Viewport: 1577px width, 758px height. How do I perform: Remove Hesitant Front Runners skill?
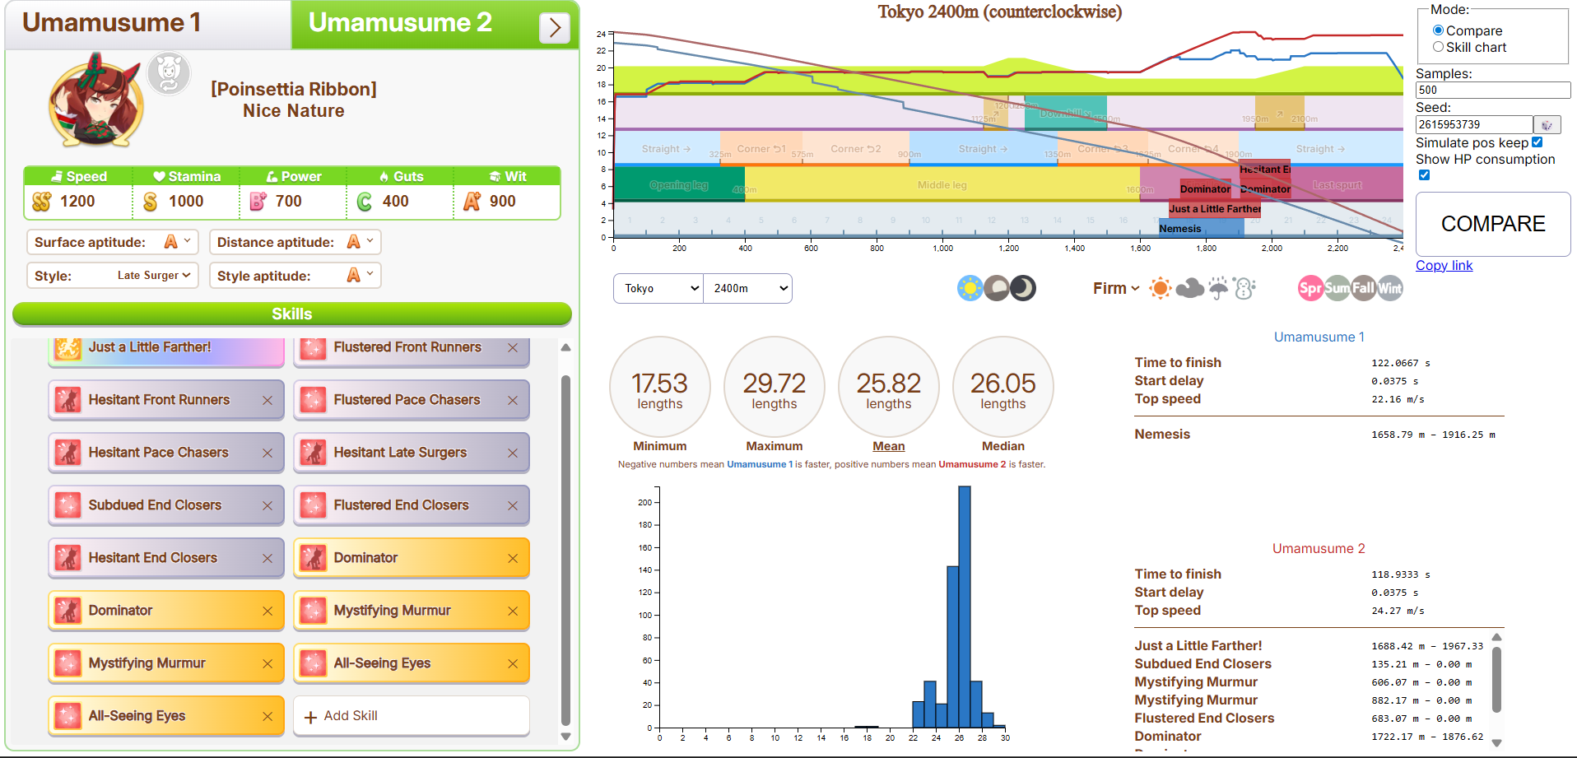tap(267, 401)
